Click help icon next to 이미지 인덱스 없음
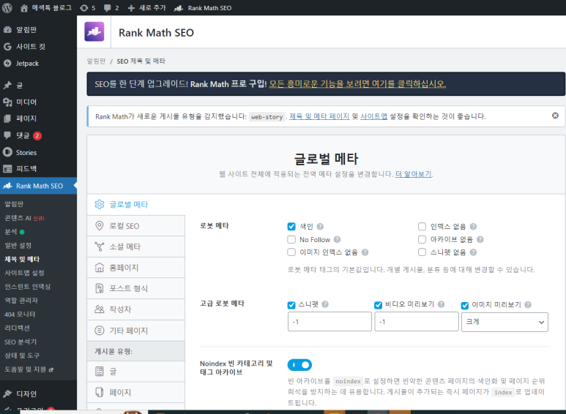566x414 pixels. click(x=365, y=252)
